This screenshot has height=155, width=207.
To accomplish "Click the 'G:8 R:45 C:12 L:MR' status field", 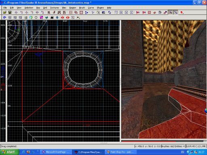I will point(196,146).
